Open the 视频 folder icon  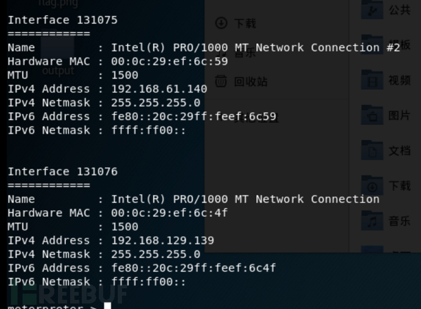coord(372,80)
